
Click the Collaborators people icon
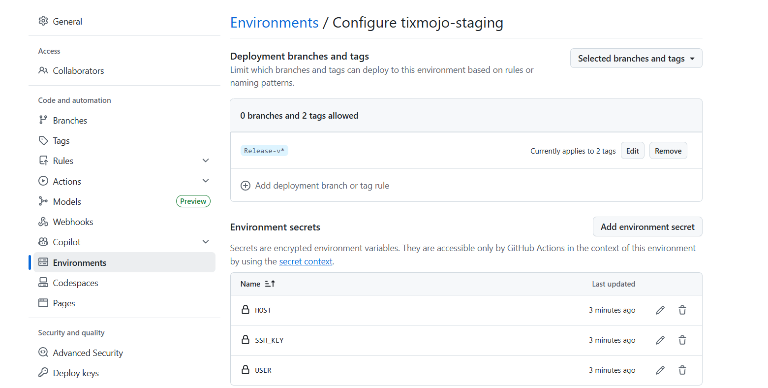pyautogui.click(x=43, y=70)
